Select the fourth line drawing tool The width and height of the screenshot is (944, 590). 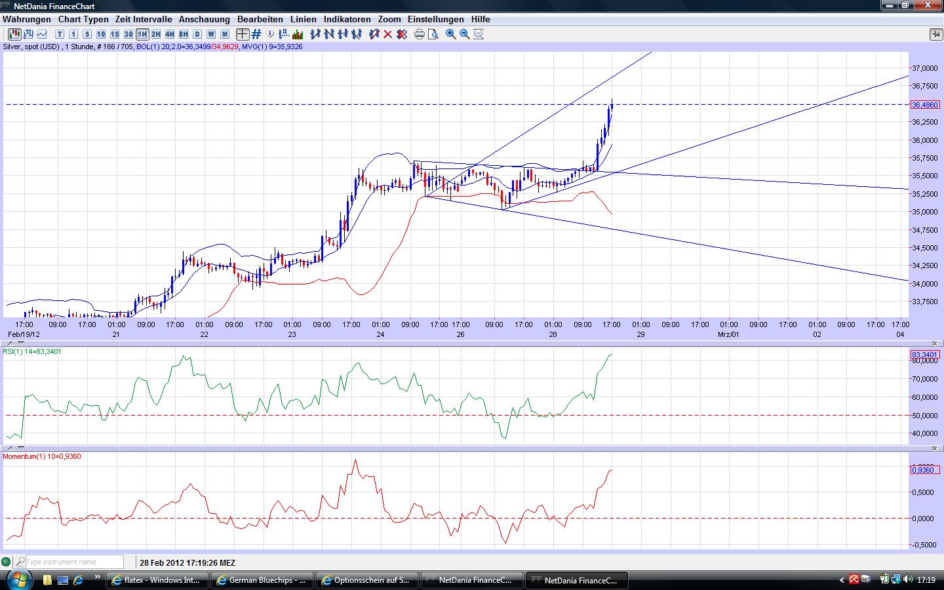point(357,34)
